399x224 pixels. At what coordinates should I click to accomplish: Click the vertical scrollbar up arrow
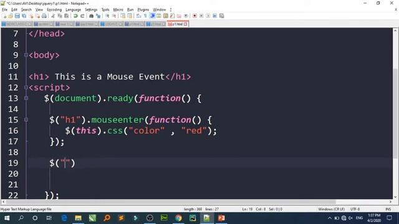tap(395, 30)
